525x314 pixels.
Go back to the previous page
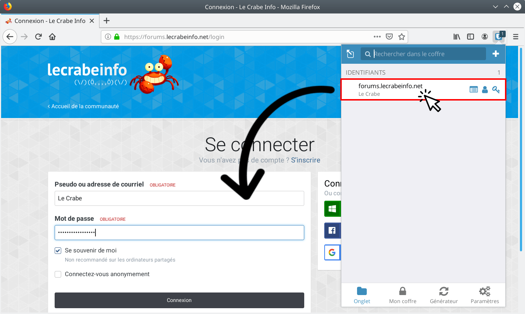coord(10,37)
